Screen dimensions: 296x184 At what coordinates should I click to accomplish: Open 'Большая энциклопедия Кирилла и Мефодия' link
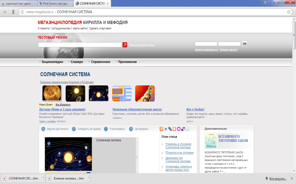67,82
